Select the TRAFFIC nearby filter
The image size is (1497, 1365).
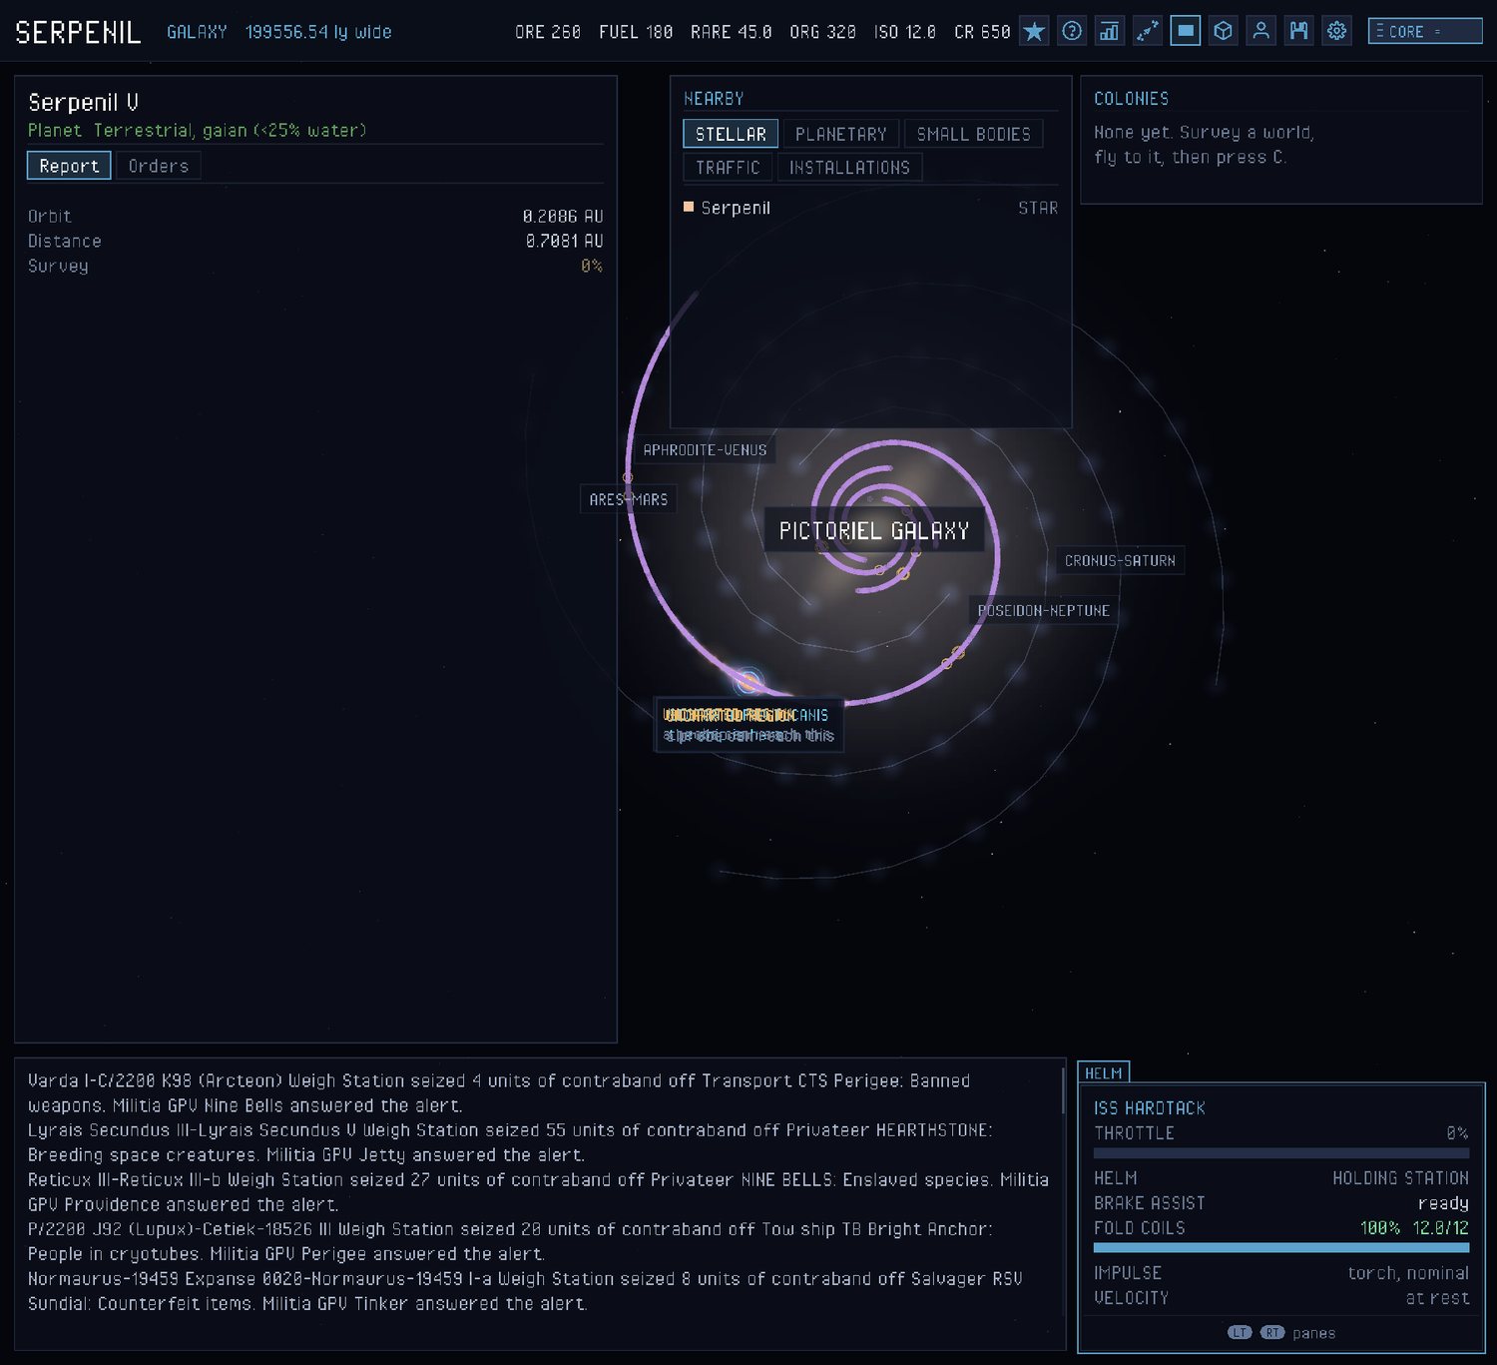tap(728, 168)
